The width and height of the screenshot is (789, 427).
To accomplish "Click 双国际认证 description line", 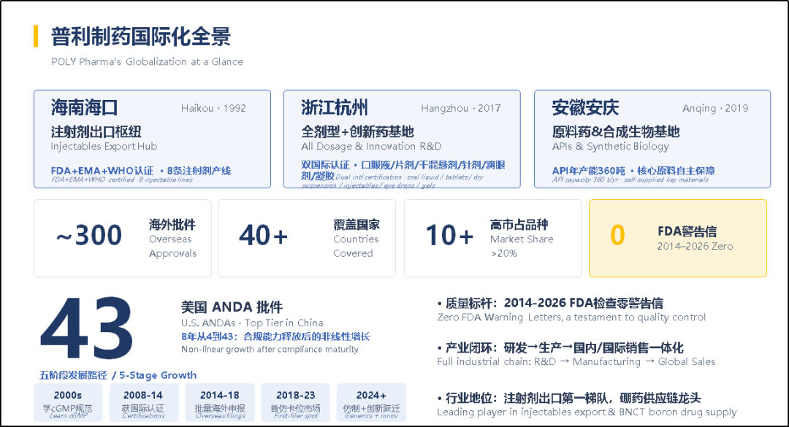I will tap(403, 171).
